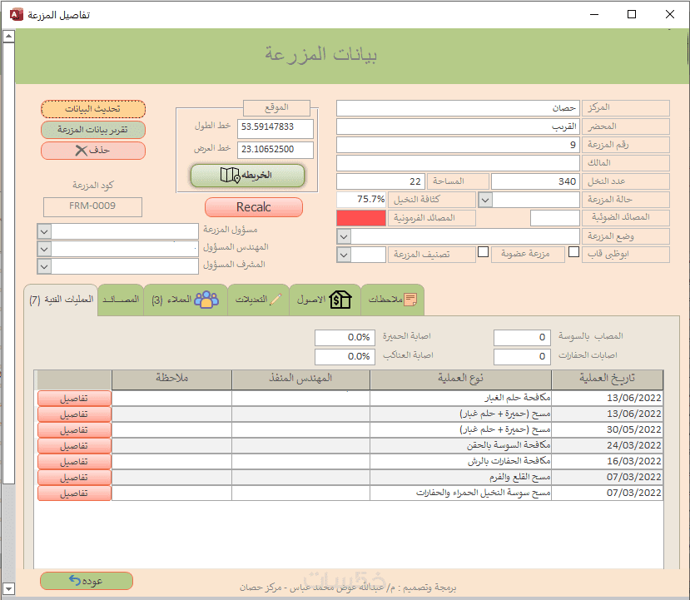Click the form scroll up arrow
690x600 pixels.
(8, 36)
